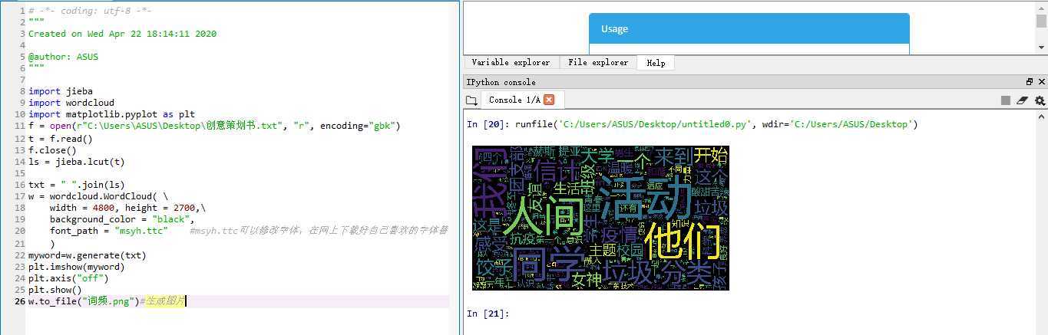Image resolution: width=1048 pixels, height=335 pixels.
Task: Click the Usage header in Help pane
Action: pos(749,28)
